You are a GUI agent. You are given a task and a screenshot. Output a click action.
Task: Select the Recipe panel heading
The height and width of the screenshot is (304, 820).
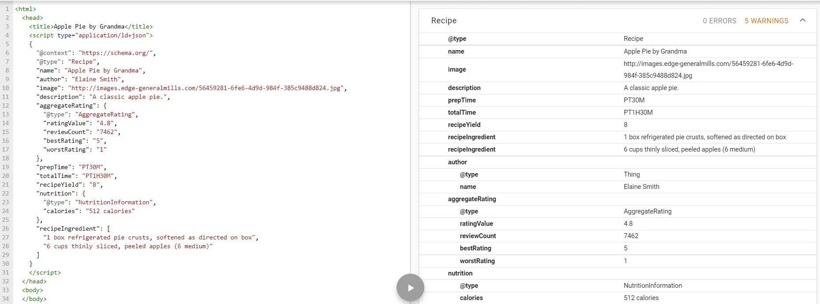pyautogui.click(x=443, y=21)
